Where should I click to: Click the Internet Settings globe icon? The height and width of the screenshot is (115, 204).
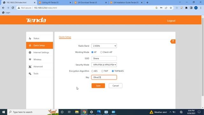point(30,52)
